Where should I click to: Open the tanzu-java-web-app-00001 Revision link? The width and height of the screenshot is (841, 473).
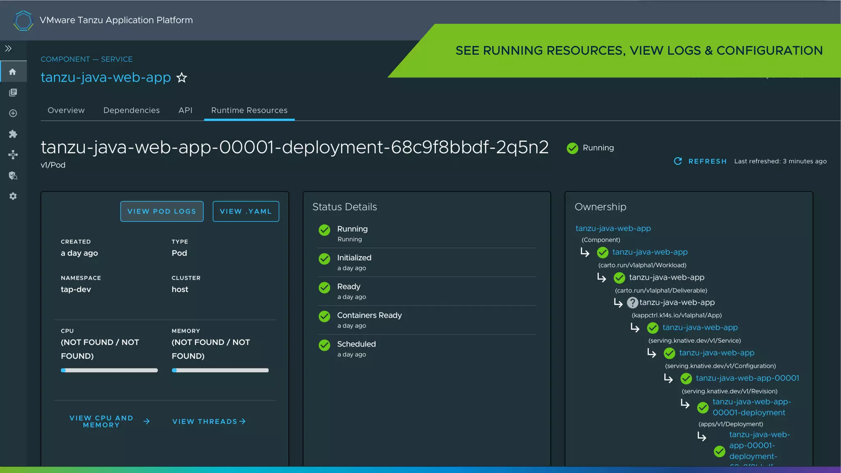[x=747, y=378]
